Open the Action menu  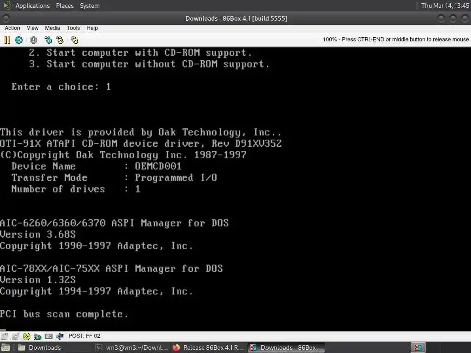[x=12, y=28]
